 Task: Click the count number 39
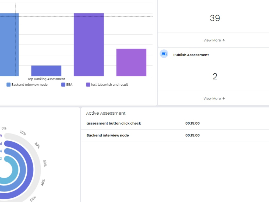pos(215,18)
